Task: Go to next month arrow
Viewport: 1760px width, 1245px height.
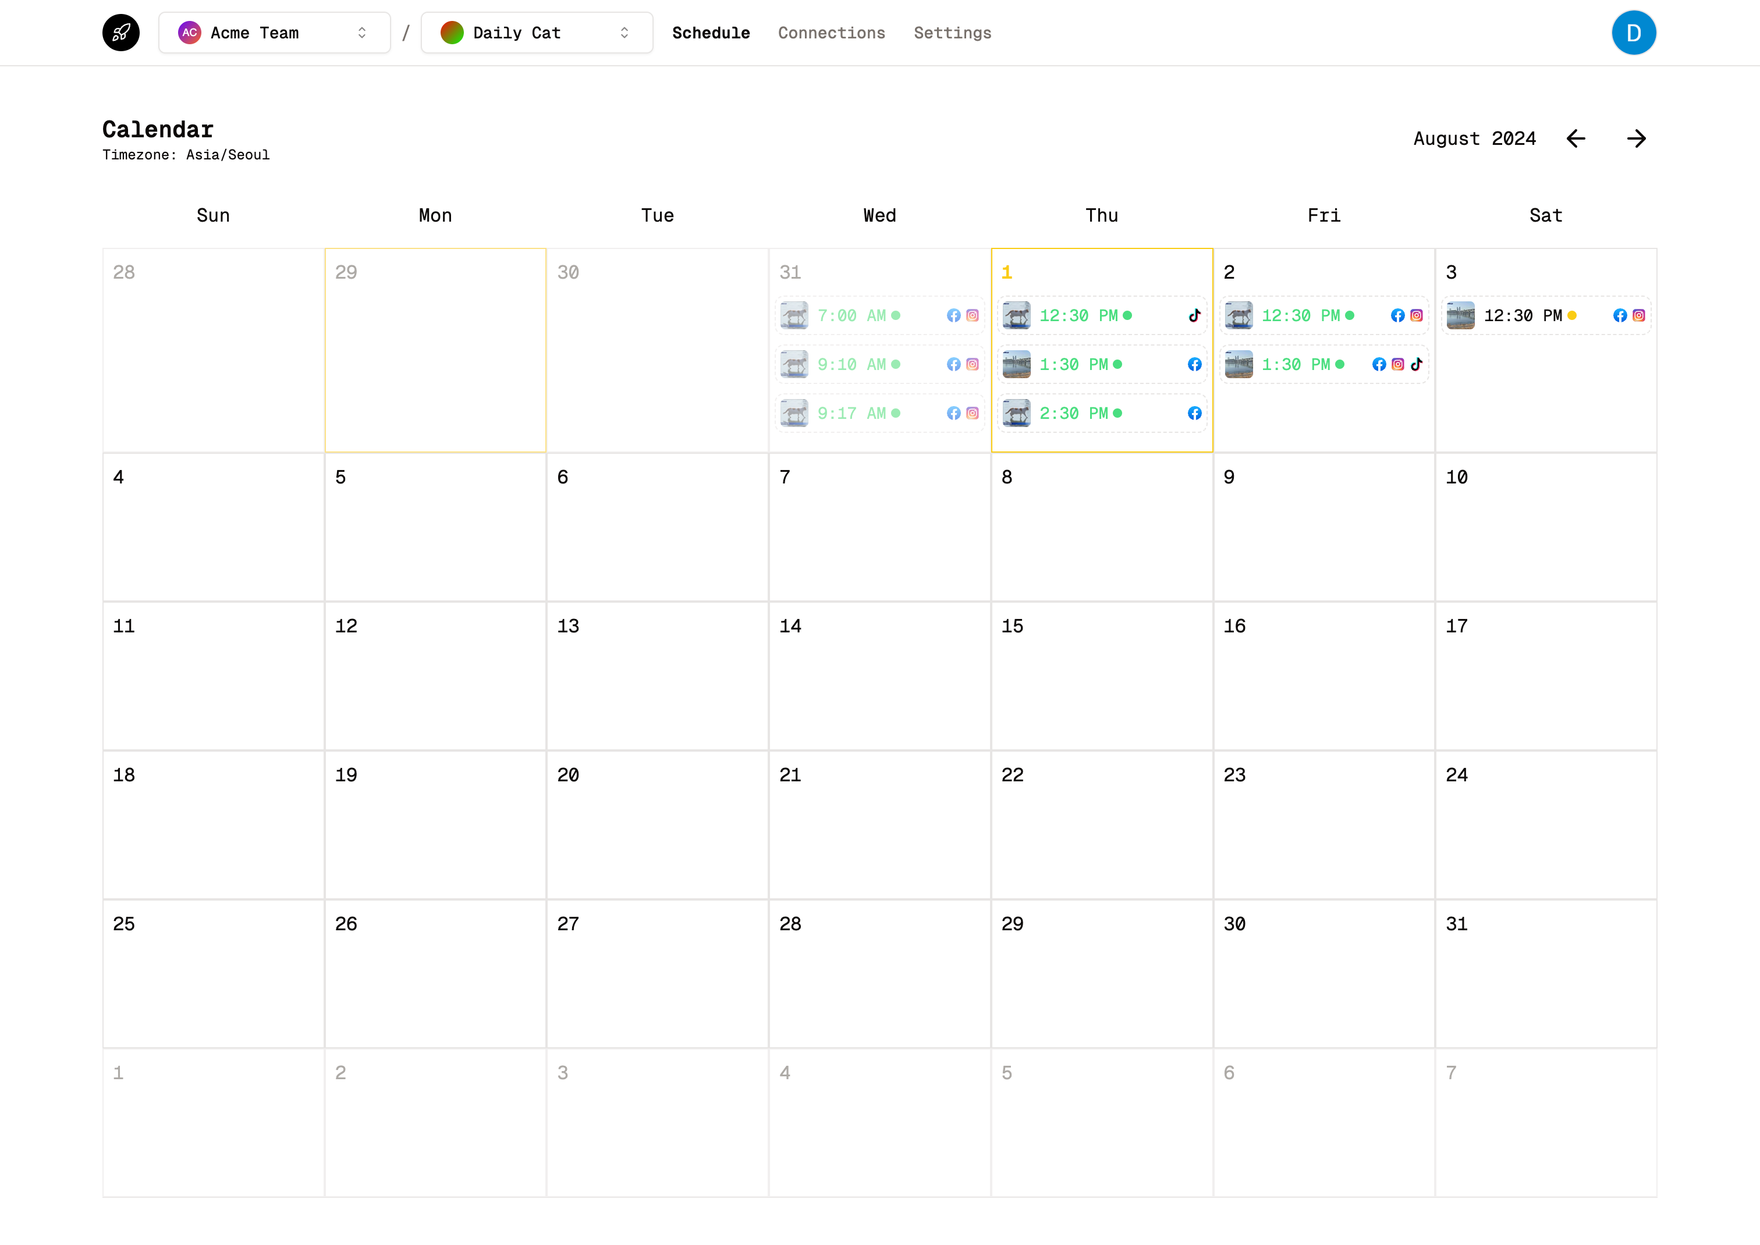Action: [1636, 139]
